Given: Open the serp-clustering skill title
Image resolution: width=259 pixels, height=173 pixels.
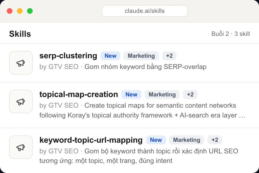Looking at the screenshot, I should [x=68, y=56].
